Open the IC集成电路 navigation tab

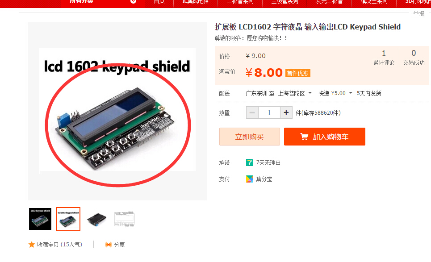196,2
